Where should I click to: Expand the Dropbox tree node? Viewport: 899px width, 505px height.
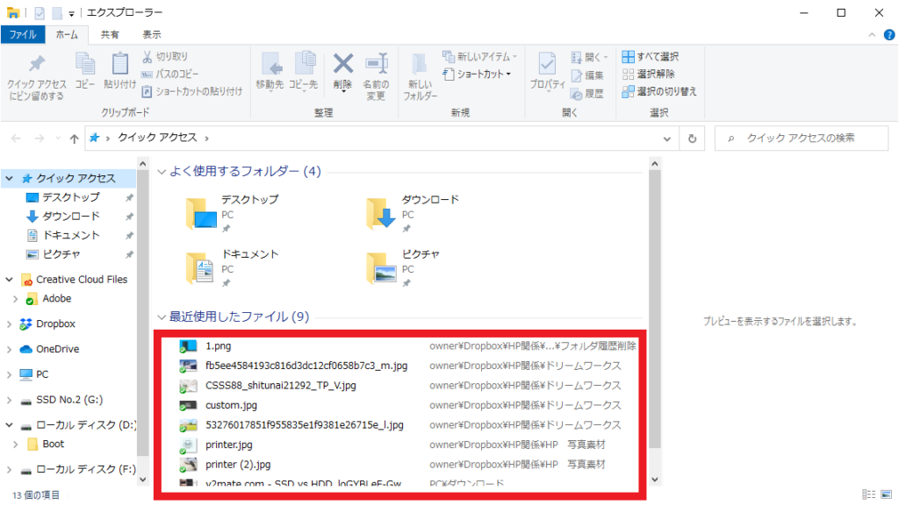click(9, 324)
